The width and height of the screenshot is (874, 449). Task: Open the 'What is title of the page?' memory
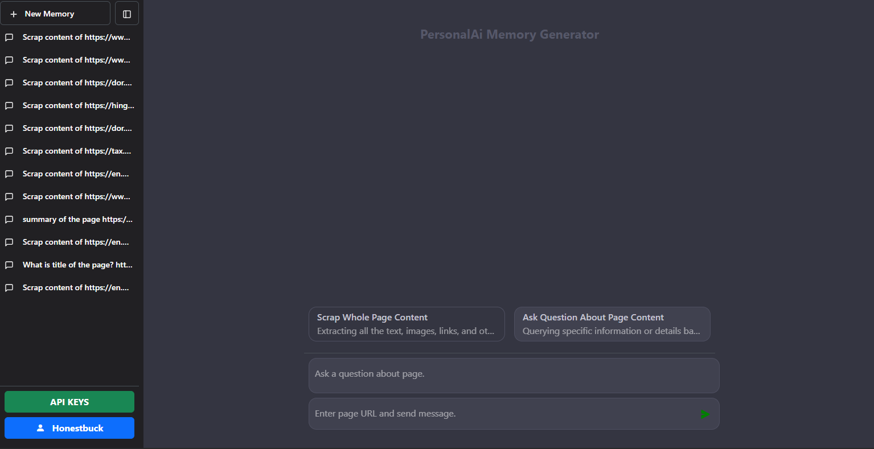[x=69, y=265]
